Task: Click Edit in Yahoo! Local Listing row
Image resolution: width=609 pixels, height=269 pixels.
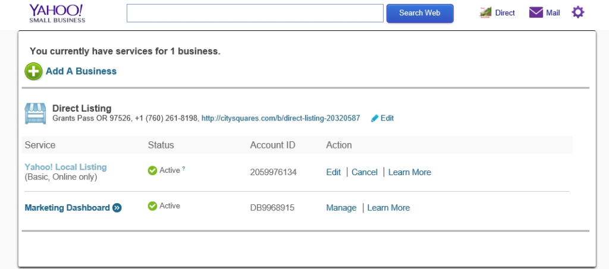Action: click(334, 172)
